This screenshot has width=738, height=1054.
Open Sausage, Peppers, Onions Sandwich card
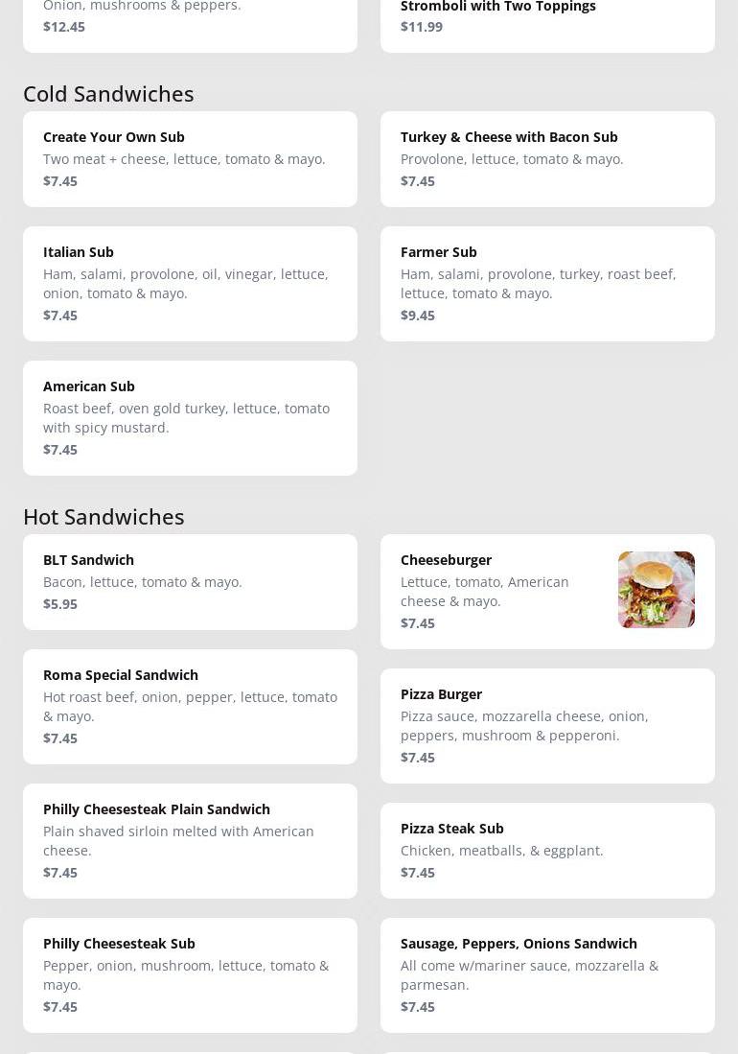pyautogui.click(x=547, y=975)
